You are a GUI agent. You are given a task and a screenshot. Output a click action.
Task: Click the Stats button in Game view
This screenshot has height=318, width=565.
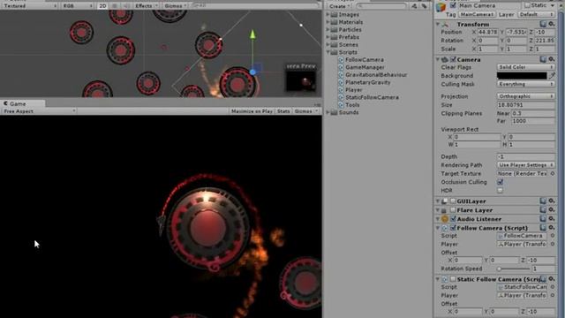point(283,111)
